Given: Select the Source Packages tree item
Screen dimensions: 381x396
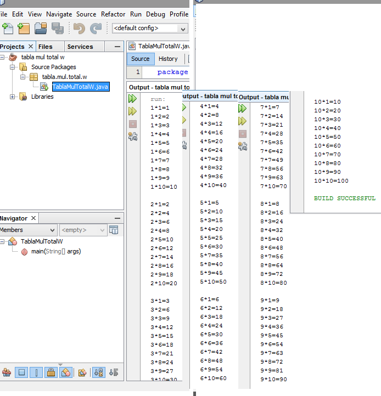Looking at the screenshot, I should tap(54, 67).
